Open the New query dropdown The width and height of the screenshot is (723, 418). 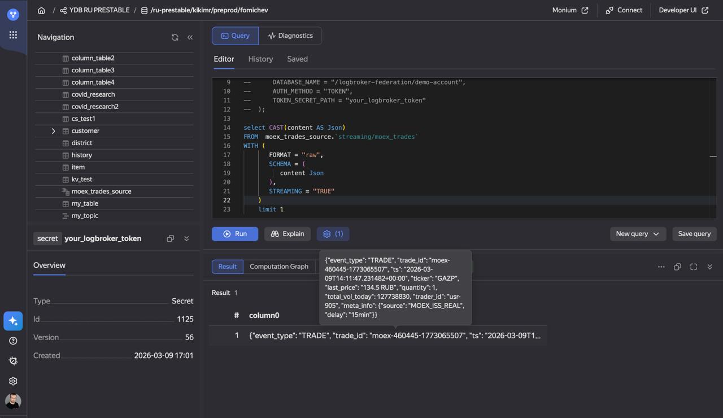point(638,234)
